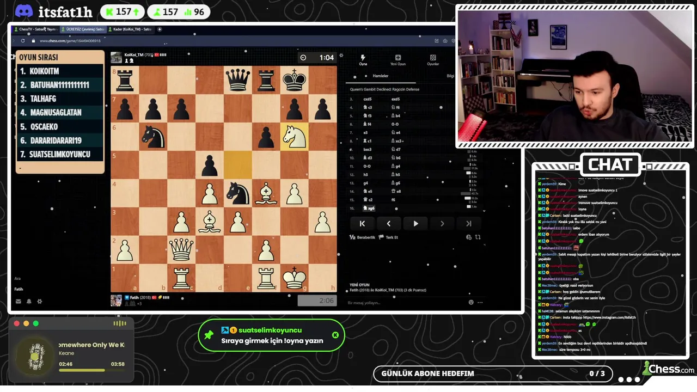This screenshot has width=697, height=392.
Task: Click Fatih player avatar below board
Action: click(116, 301)
